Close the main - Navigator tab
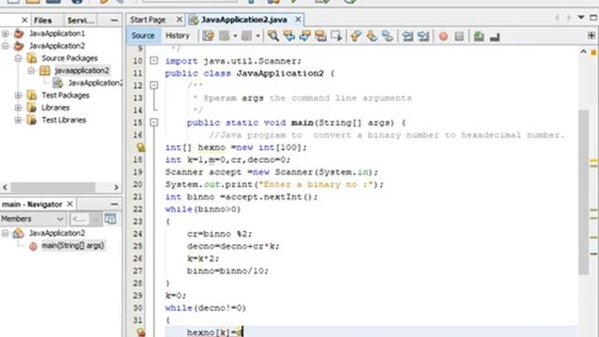Image resolution: width=599 pixels, height=337 pixels. pyautogui.click(x=70, y=204)
